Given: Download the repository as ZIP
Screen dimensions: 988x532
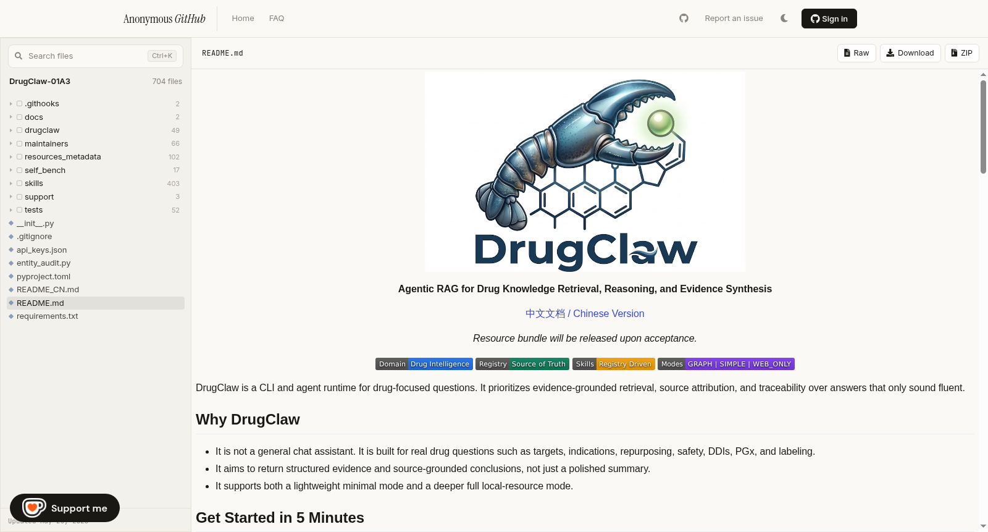Looking at the screenshot, I should [x=962, y=53].
